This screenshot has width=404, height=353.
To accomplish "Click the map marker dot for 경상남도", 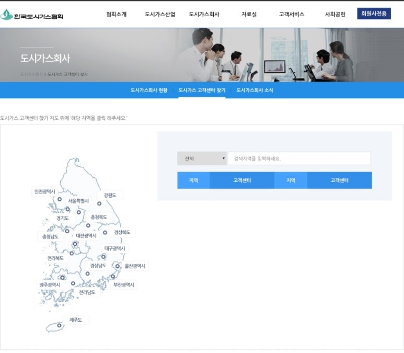I will (x=88, y=274).
